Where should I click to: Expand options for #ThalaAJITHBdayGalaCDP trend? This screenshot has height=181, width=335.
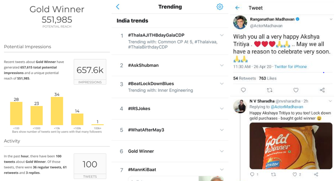(x=222, y=35)
